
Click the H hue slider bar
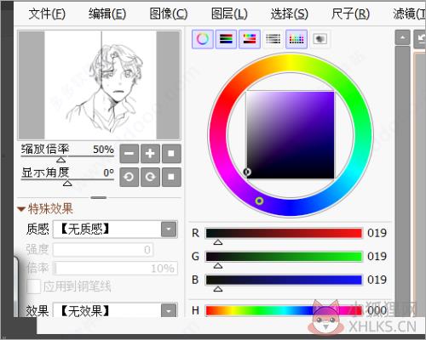pos(284,310)
